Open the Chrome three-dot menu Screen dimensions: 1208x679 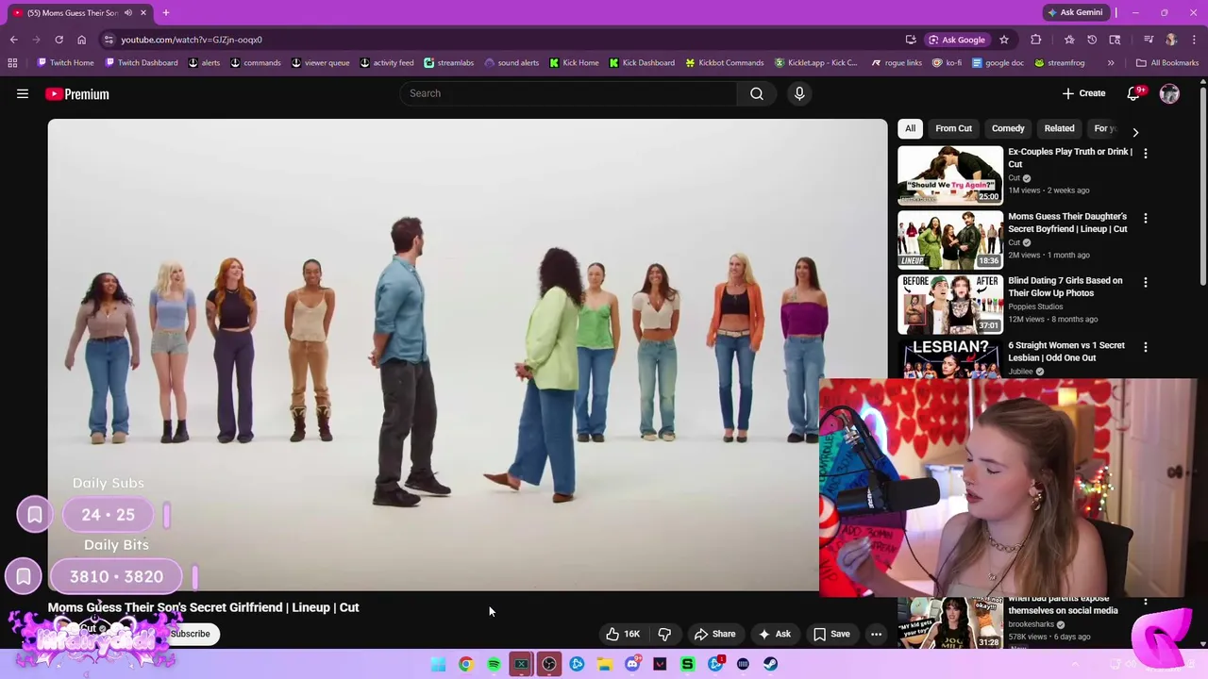pos(1194,40)
